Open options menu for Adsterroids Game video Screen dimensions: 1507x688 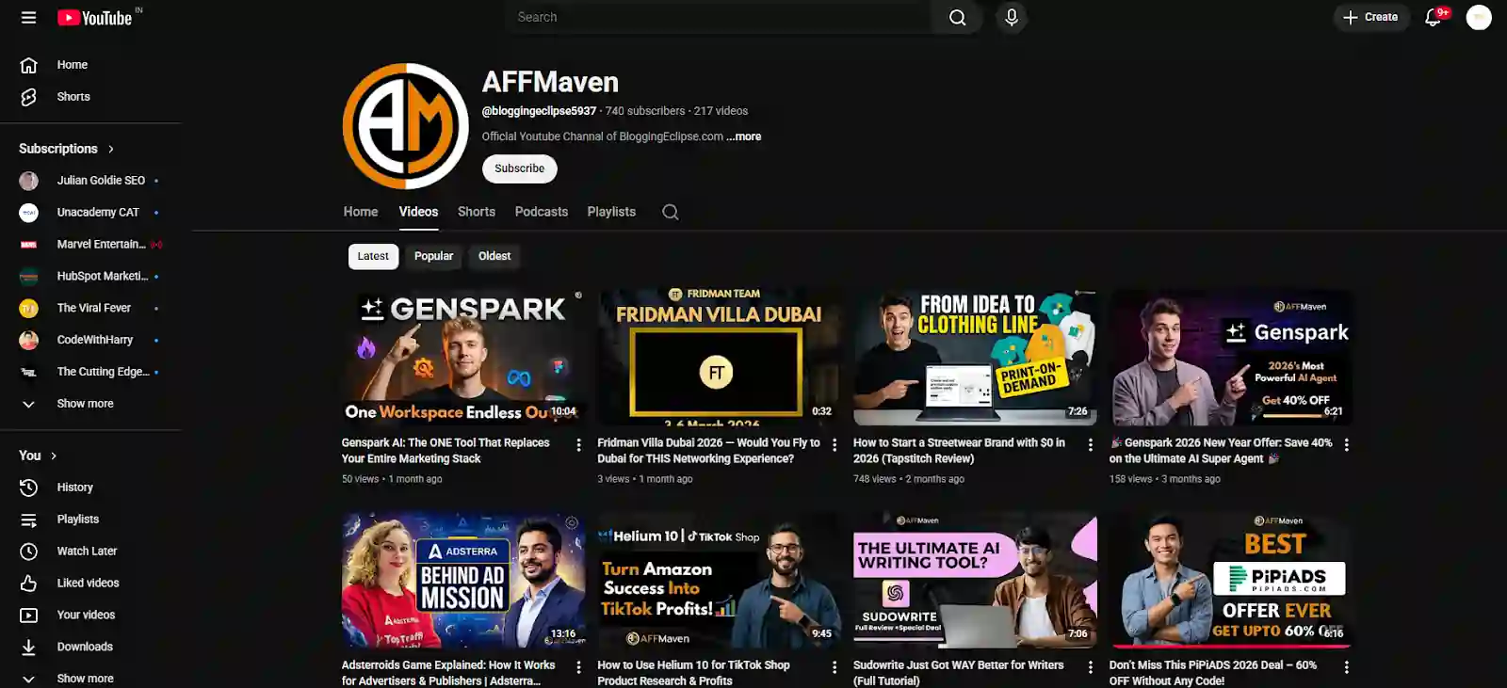pyautogui.click(x=578, y=667)
